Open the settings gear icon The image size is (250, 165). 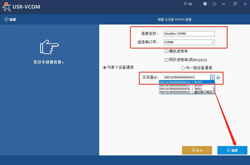pos(214,4)
